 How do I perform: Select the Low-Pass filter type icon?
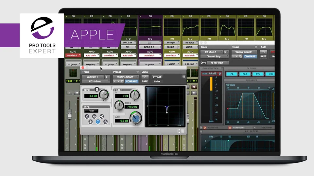106,122
